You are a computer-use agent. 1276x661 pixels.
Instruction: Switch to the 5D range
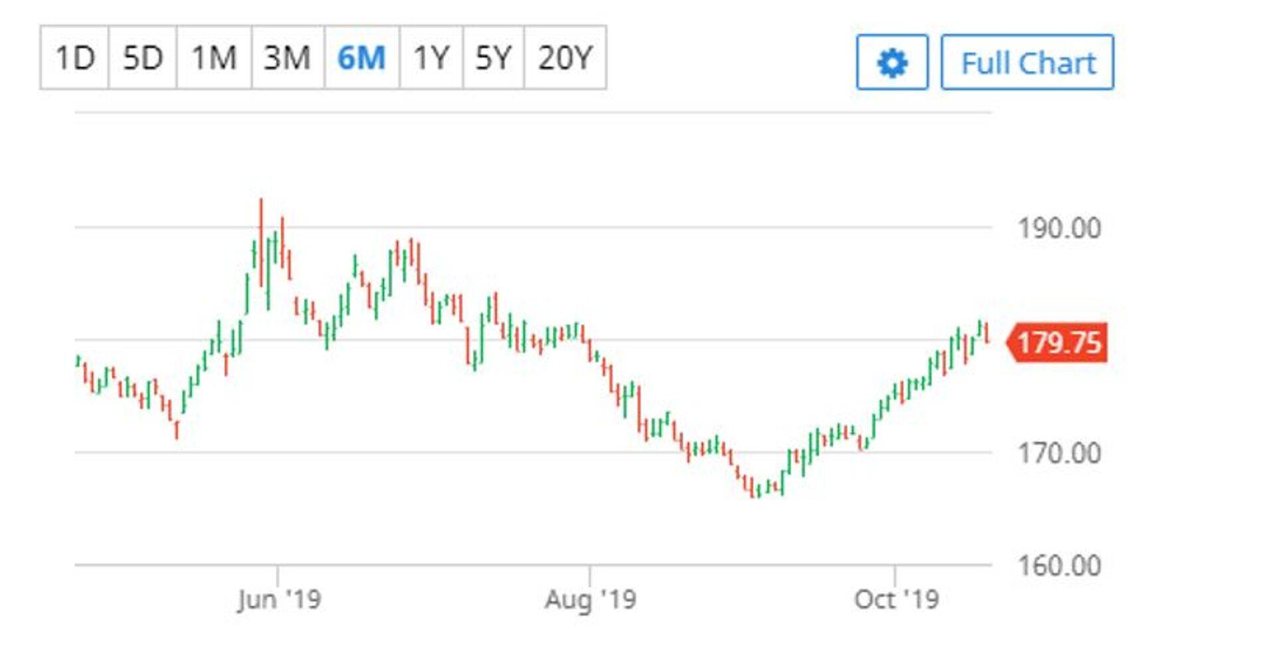tap(143, 58)
